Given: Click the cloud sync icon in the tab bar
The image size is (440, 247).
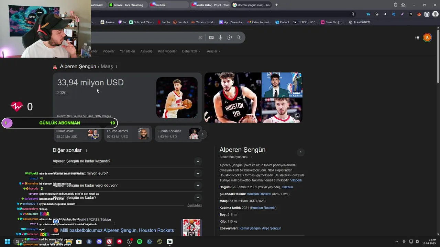Looking at the screenshot, I should click(403, 5).
